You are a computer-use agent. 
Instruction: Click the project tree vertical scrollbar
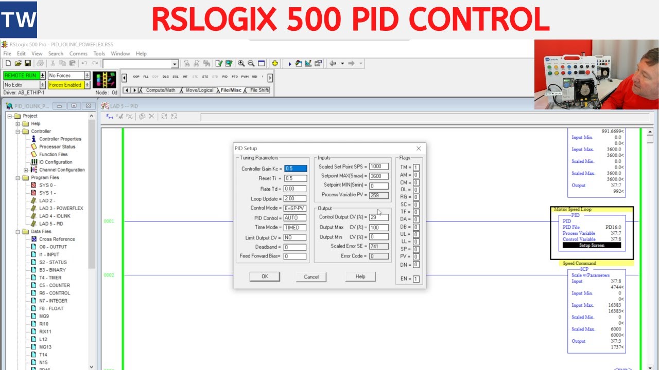pos(92,240)
